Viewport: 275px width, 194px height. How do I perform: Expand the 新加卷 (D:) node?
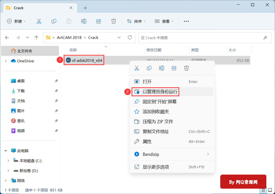(8, 171)
